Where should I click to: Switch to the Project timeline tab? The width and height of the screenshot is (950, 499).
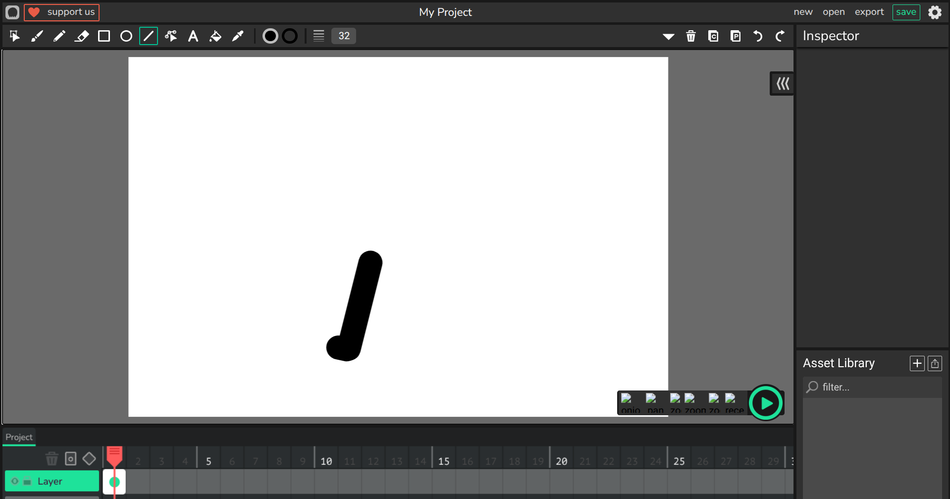point(19,437)
